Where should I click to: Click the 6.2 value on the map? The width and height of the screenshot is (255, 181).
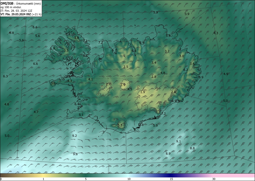[x=186, y=70]
